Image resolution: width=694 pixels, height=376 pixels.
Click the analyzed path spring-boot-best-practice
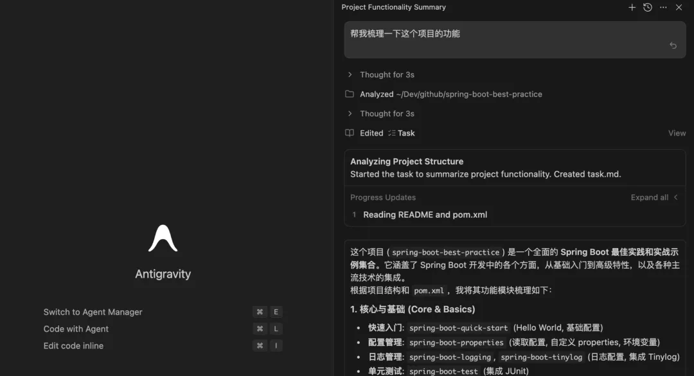point(469,94)
